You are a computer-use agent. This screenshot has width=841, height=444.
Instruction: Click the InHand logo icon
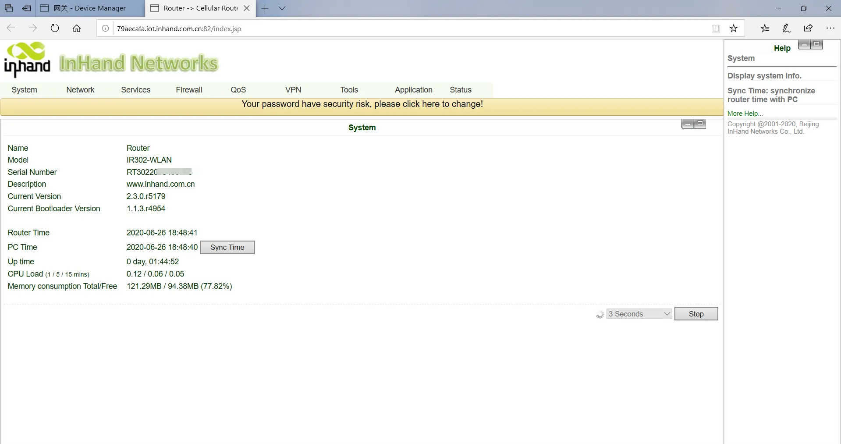tap(27, 59)
